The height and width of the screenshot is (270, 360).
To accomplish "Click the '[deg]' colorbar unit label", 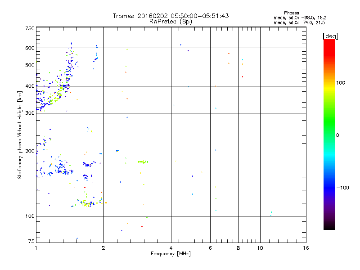I will pos(330,36).
